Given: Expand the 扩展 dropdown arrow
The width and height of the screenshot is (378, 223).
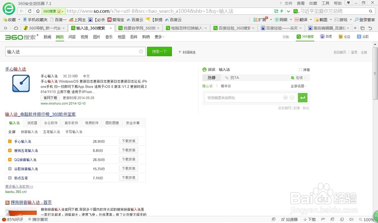Looking at the screenshot, I should point(271,20).
